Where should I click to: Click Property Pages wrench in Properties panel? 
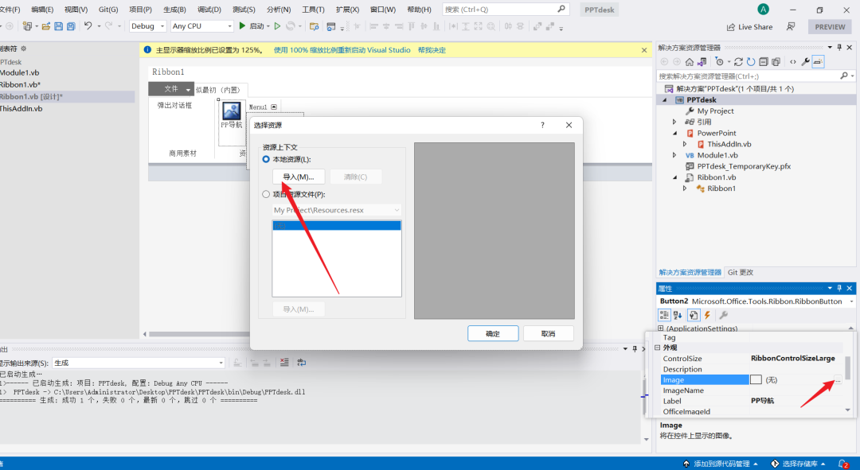point(723,315)
